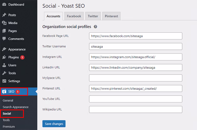197x130 pixels.
Task: Click the Facebook Page URL label
Action: [x=55, y=36]
